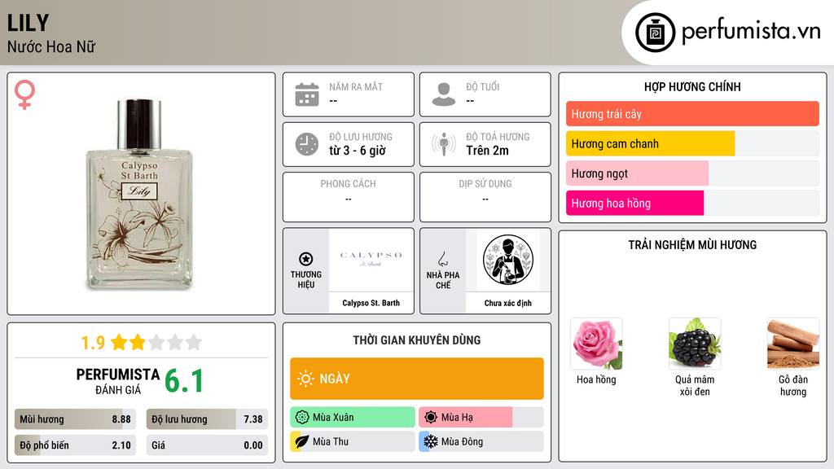Click the Độ phổ biến 2.10 score bar
The width and height of the screenshot is (834, 469).
pyautogui.click(x=76, y=445)
